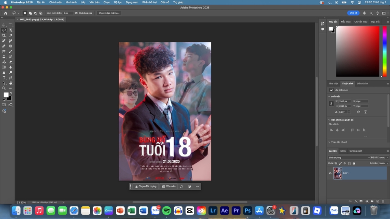Screen dimensions: 390x219
Task: Toggle lock transparent pixels
Action: tap(336, 163)
